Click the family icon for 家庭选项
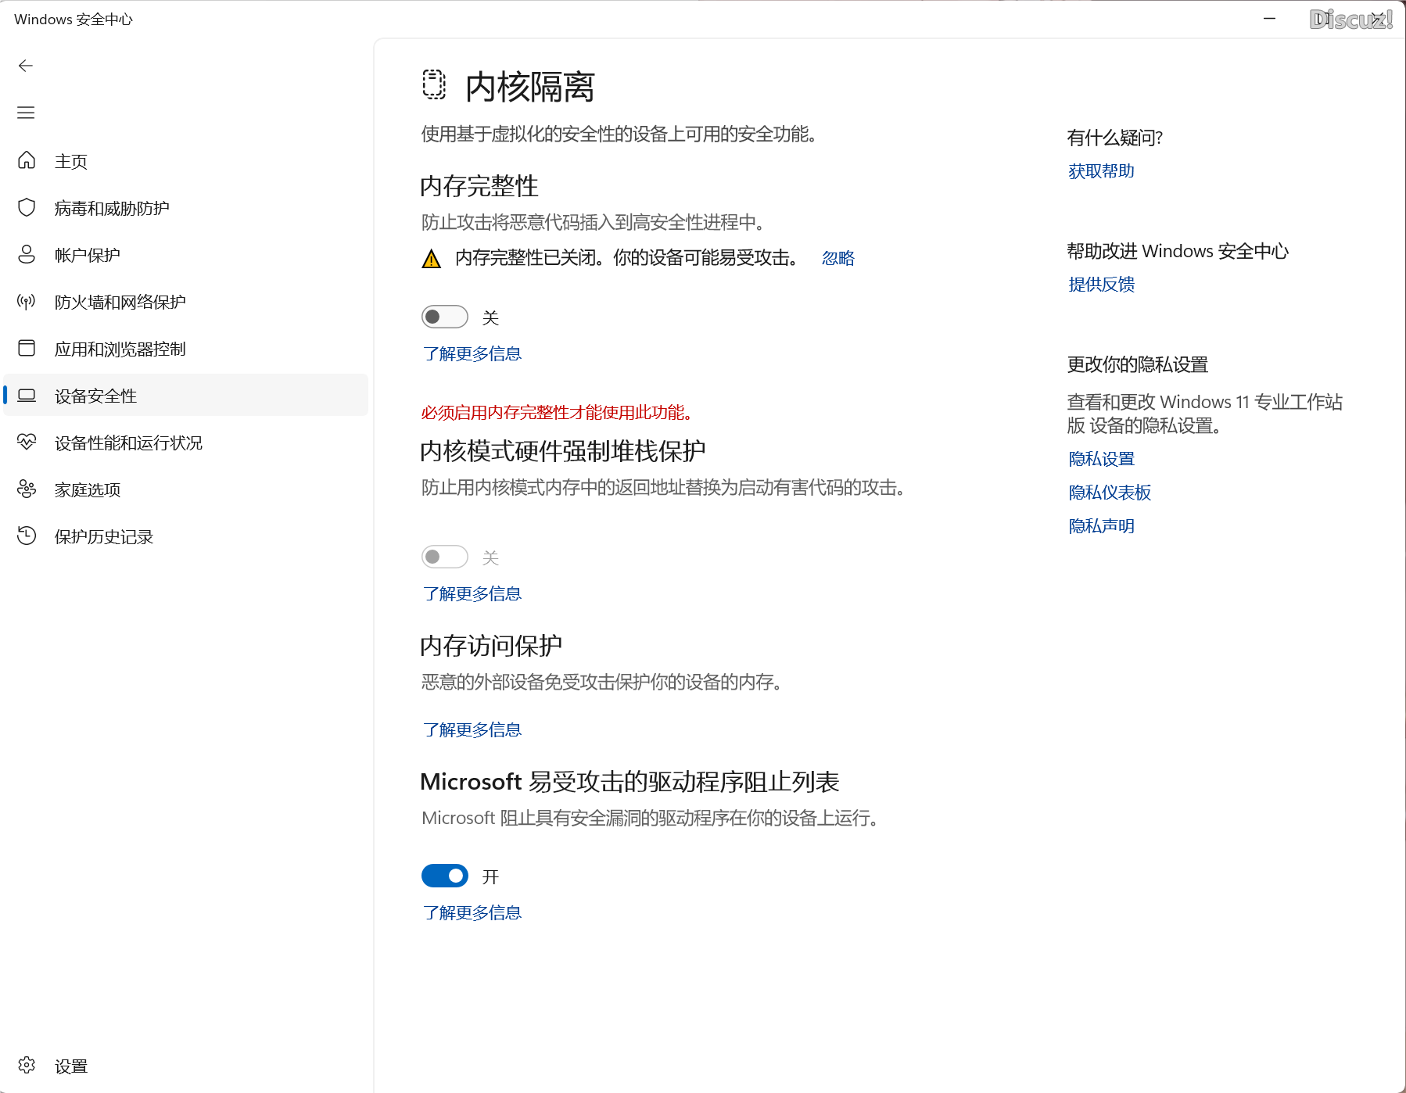This screenshot has height=1093, width=1406. (27, 489)
